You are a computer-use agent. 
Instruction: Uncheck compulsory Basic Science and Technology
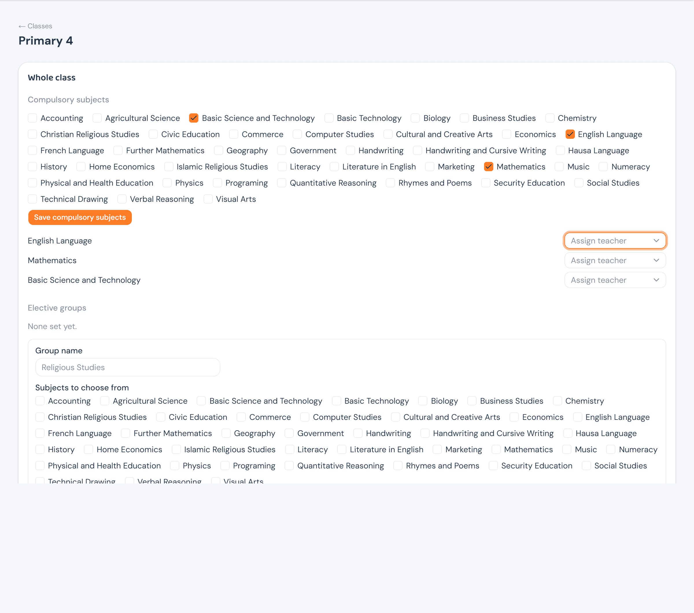point(194,118)
